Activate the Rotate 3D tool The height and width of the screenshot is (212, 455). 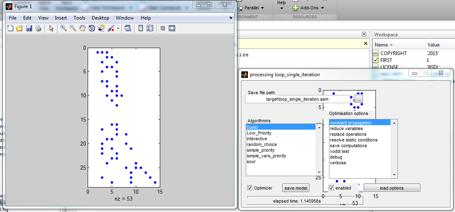(x=92, y=29)
